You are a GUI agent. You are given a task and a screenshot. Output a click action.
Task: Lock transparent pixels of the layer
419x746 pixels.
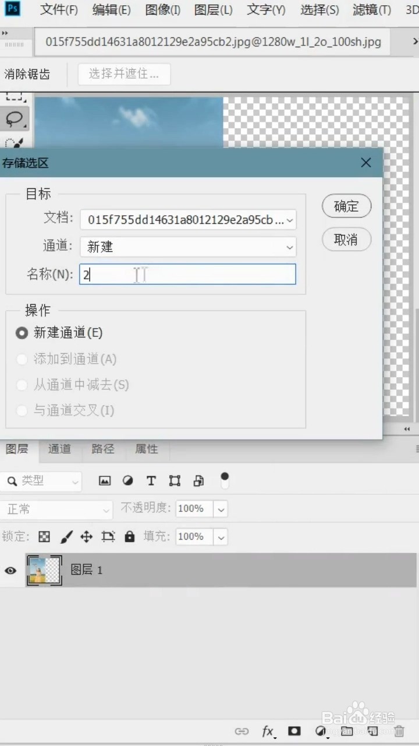[44, 537]
